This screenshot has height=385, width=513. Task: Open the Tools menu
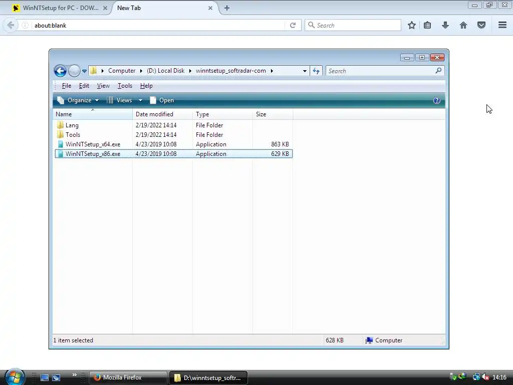[125, 86]
